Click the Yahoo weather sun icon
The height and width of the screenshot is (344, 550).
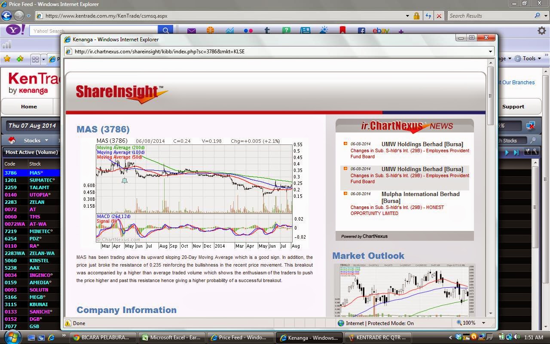click(x=324, y=30)
